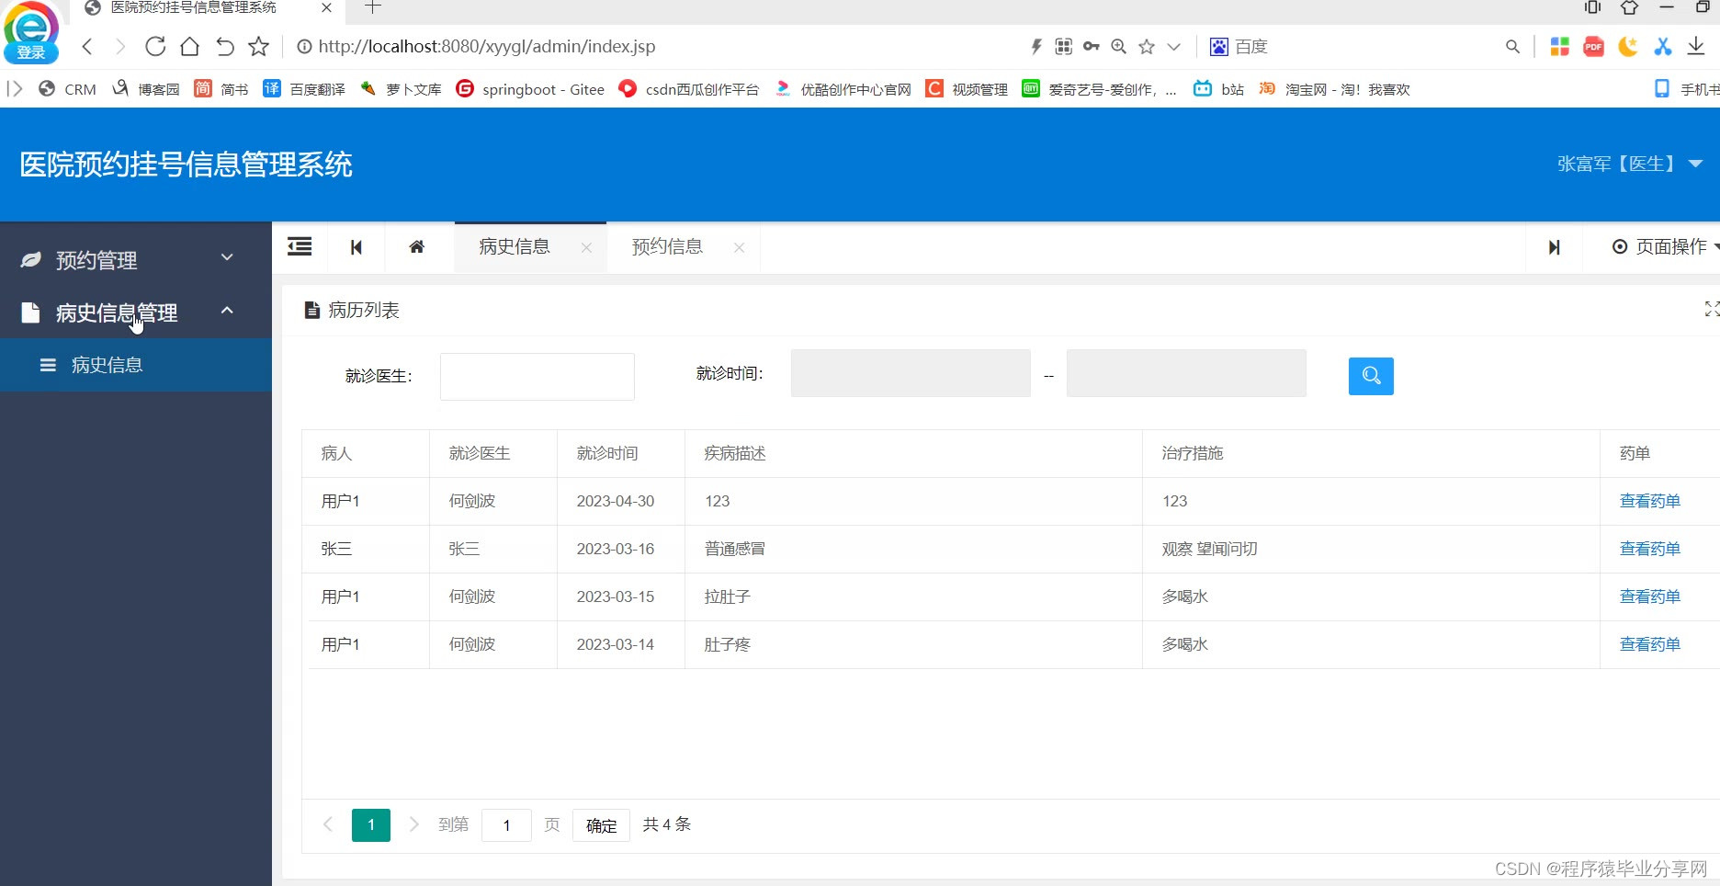Screen dimensions: 1720x886
Task: Click the scissors screenshot icon
Action: pyautogui.click(x=1662, y=46)
